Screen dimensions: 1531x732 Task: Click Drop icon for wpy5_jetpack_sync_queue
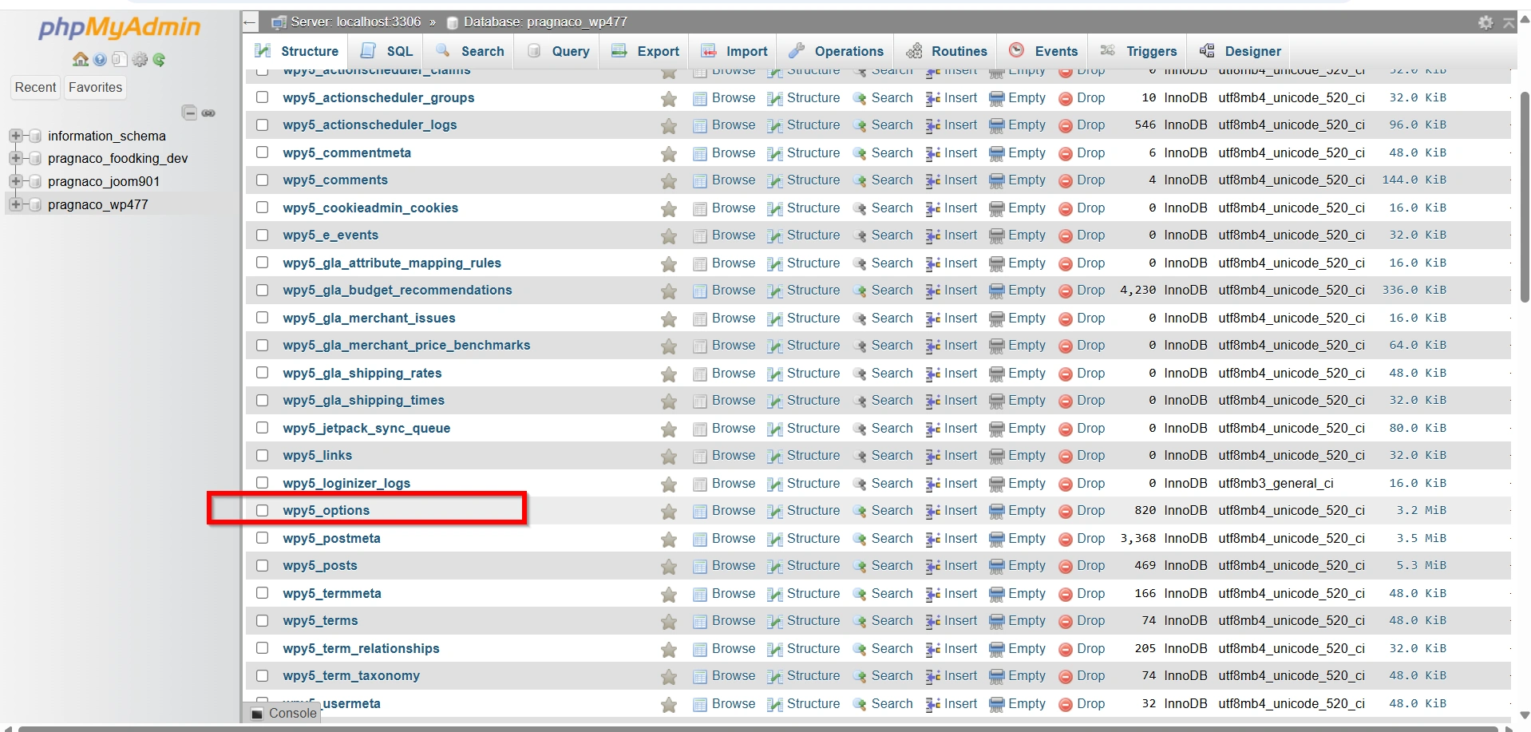(1065, 429)
